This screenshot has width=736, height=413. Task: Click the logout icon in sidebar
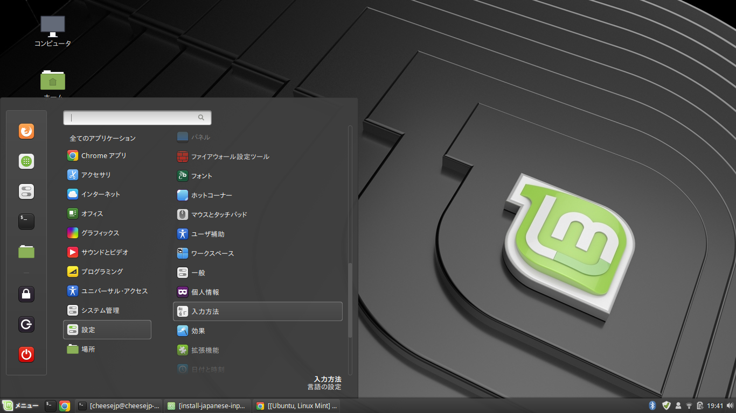click(x=26, y=324)
